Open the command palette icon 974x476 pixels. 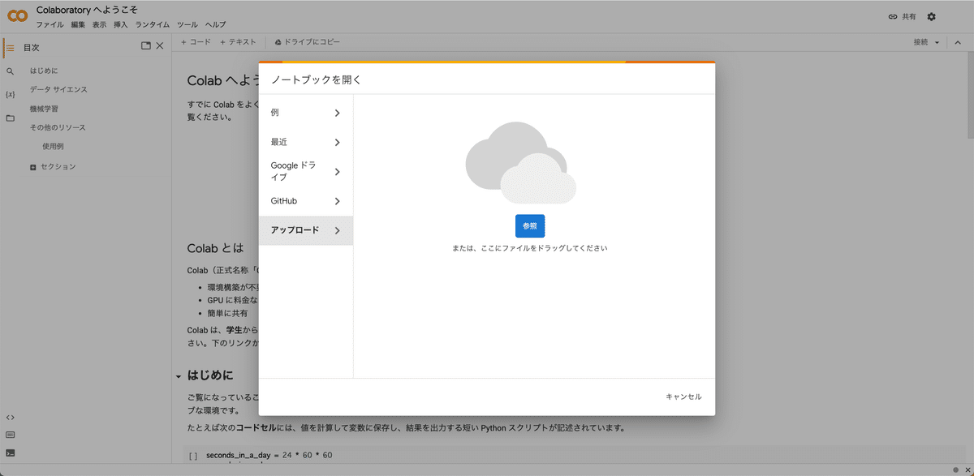pos(11,435)
